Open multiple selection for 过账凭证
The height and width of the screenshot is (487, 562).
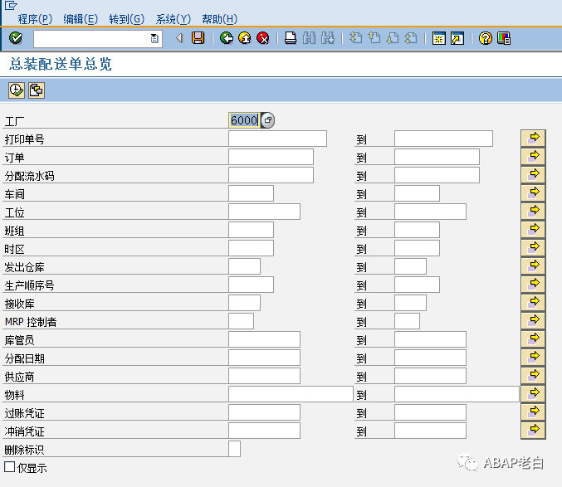tap(533, 412)
